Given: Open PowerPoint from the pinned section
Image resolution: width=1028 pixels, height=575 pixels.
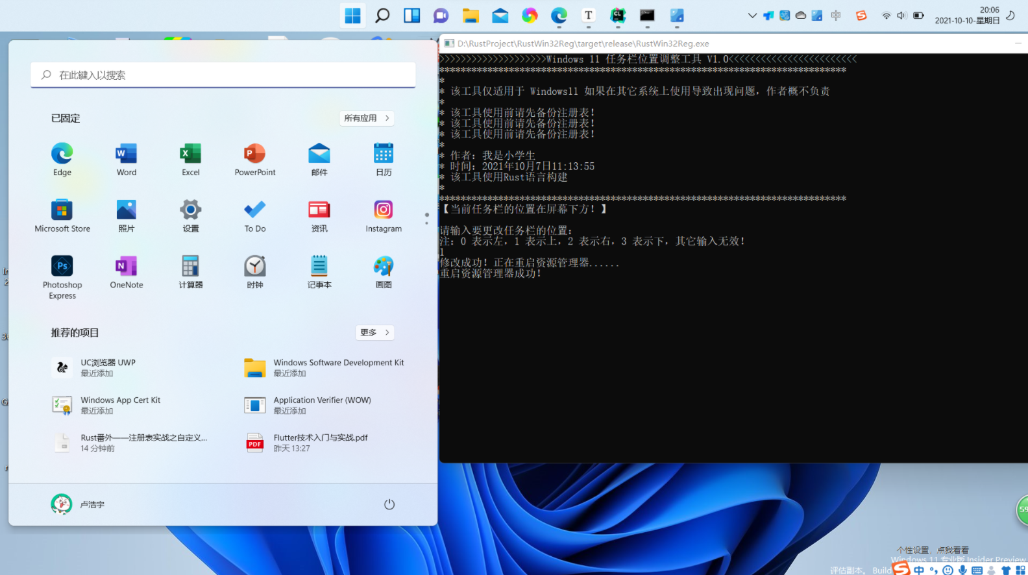Looking at the screenshot, I should click(255, 160).
